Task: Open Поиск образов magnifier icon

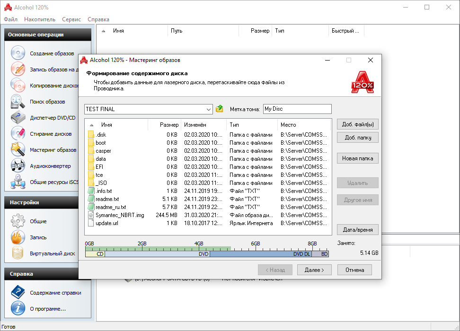Action: click(x=18, y=102)
